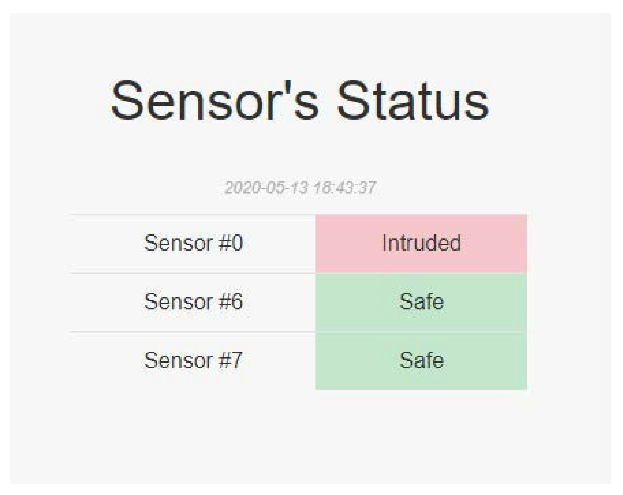Select the Sensor #0 row label

click(193, 243)
